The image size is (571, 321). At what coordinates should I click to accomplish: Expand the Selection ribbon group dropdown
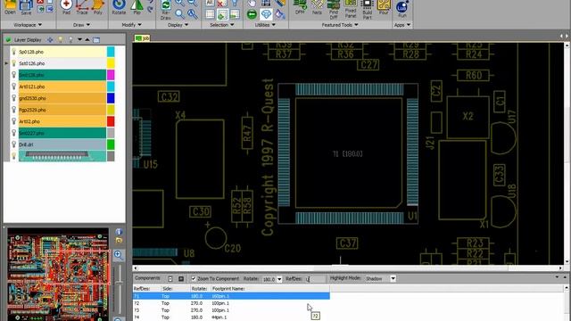[232, 25]
